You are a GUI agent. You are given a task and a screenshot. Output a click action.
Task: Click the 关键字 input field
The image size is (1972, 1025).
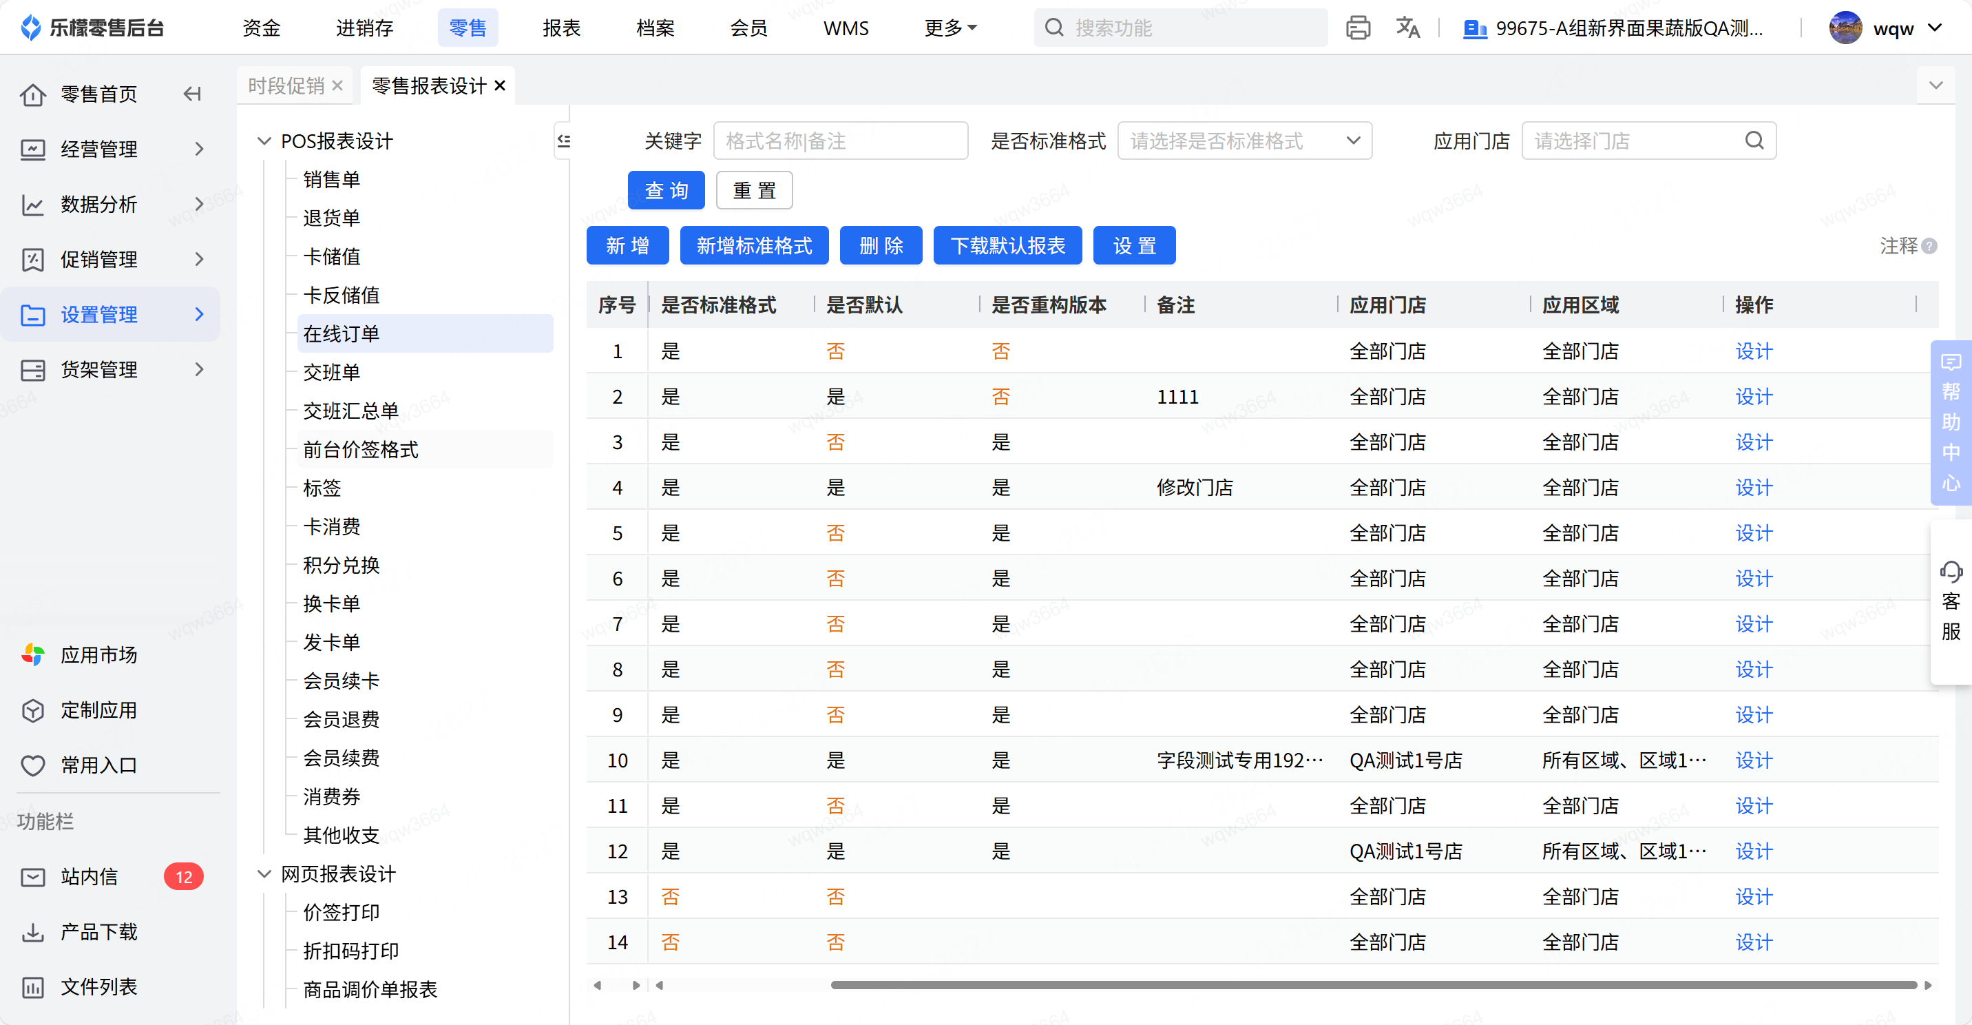point(840,141)
